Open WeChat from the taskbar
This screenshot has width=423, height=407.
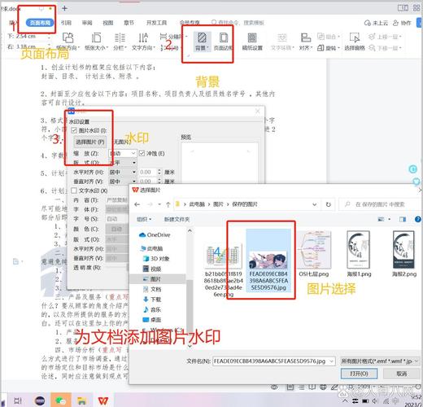click(x=61, y=400)
